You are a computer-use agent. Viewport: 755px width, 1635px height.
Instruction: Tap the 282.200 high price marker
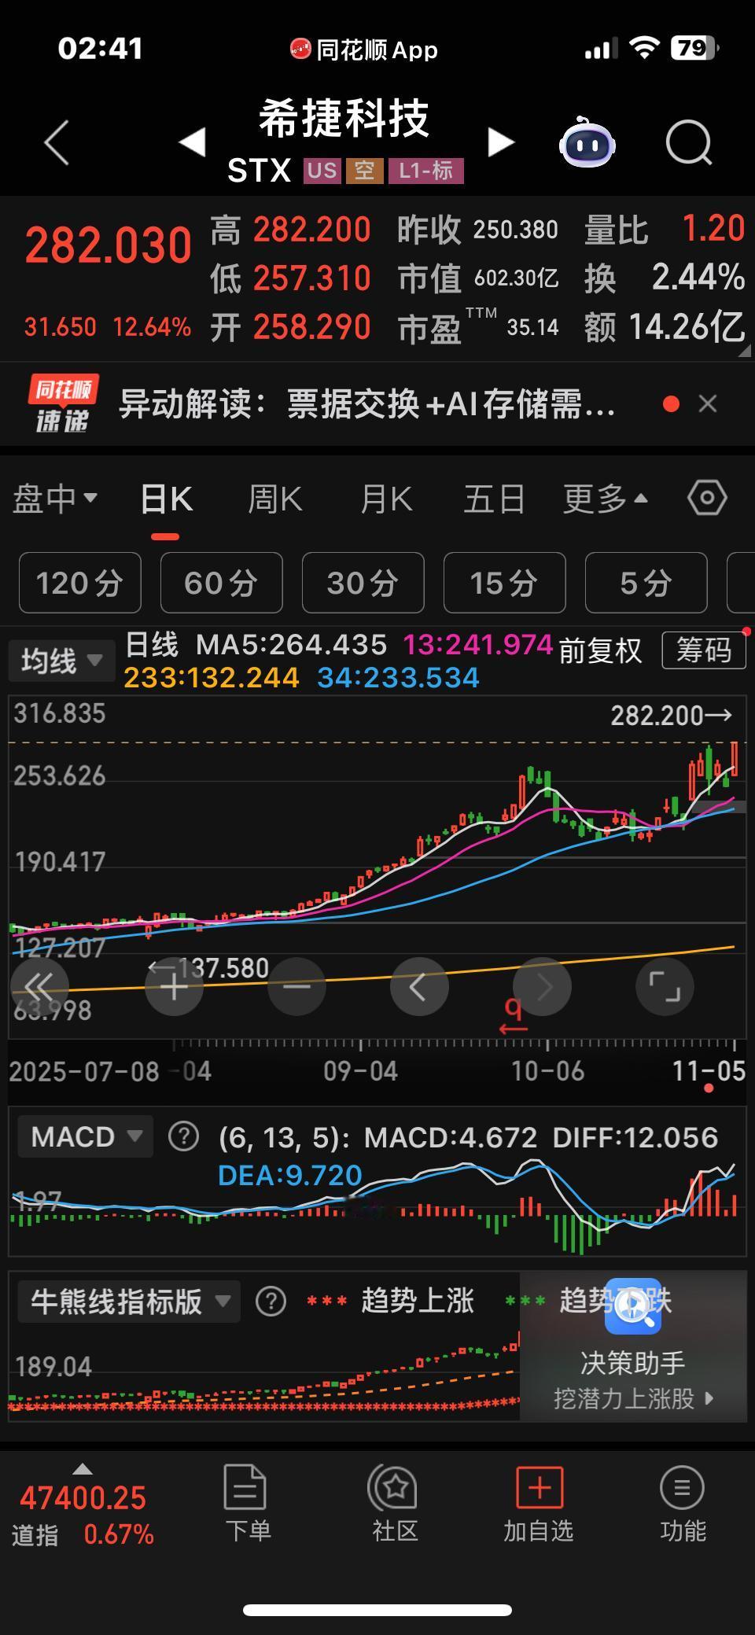[x=671, y=715]
